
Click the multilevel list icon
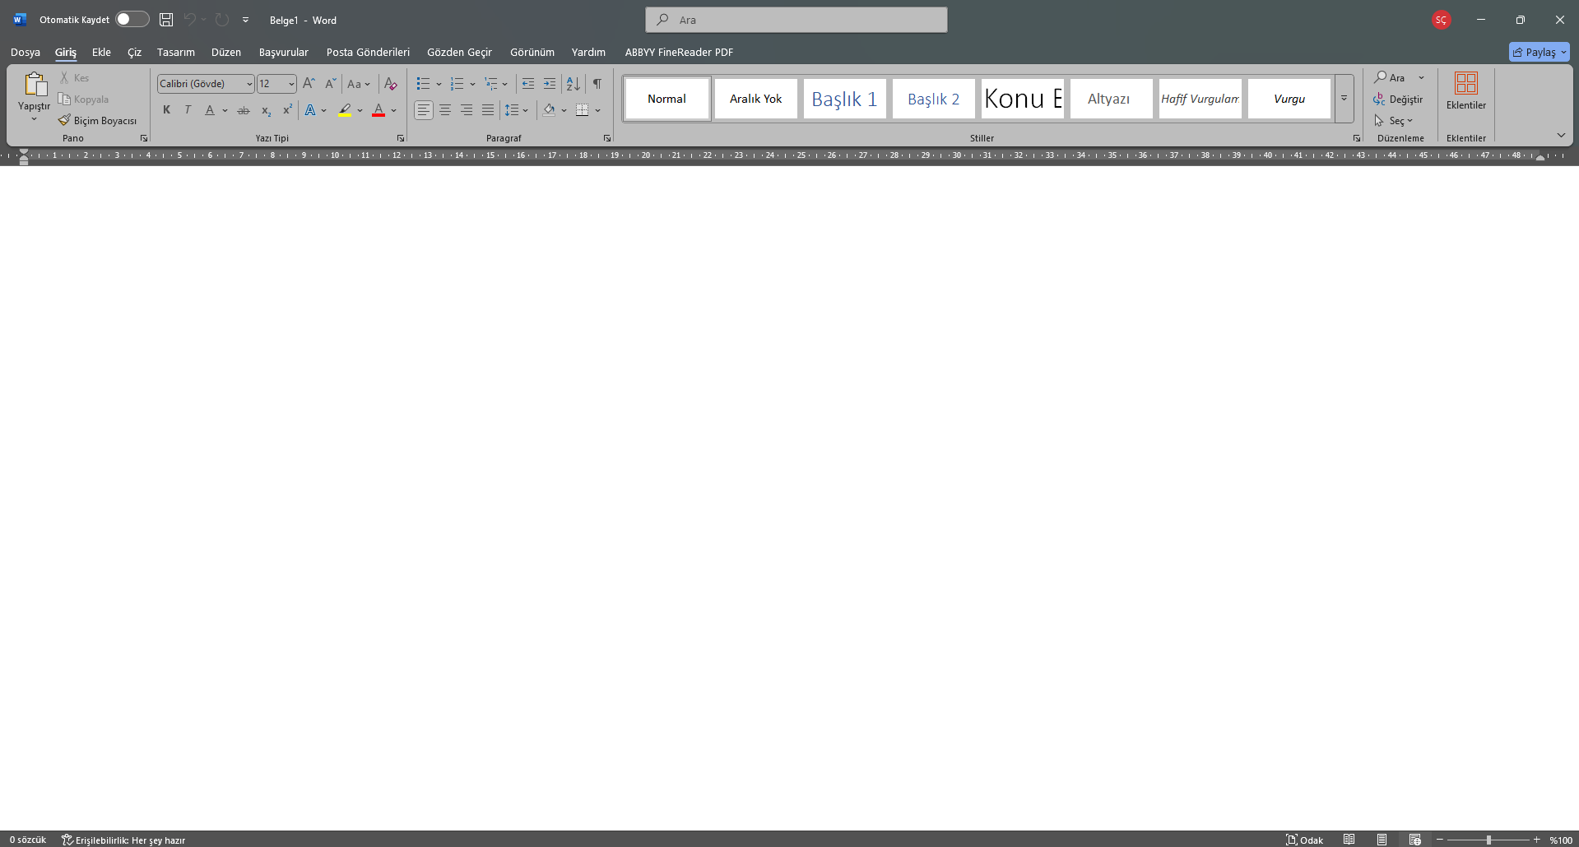(491, 83)
